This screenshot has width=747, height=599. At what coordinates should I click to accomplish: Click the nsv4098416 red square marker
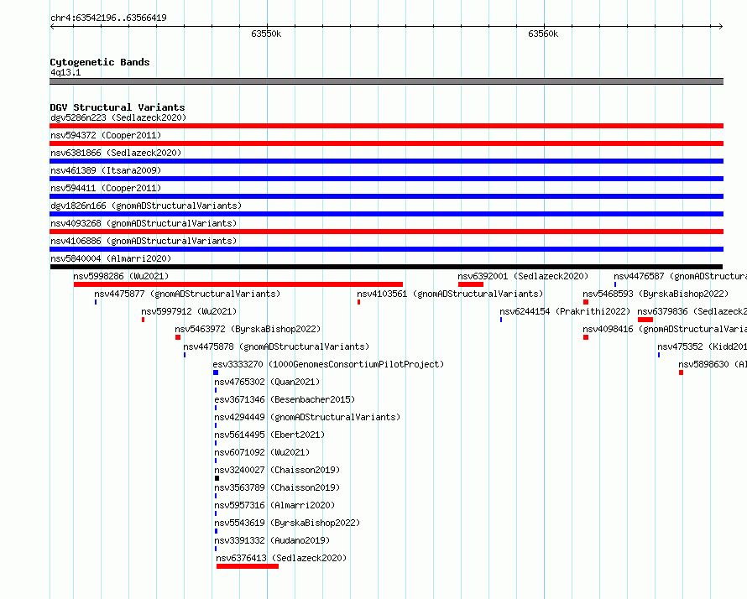pyautogui.click(x=586, y=337)
